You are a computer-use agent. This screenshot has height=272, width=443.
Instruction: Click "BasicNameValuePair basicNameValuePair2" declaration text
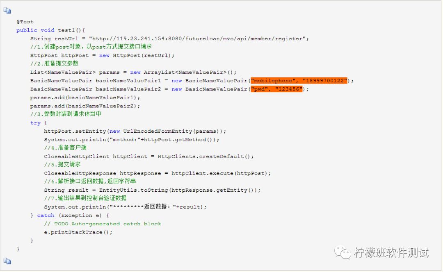click(x=96, y=89)
